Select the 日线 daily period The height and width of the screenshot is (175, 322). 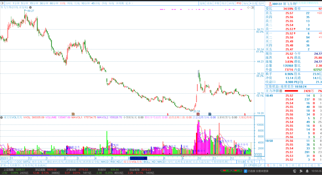point(63,3)
